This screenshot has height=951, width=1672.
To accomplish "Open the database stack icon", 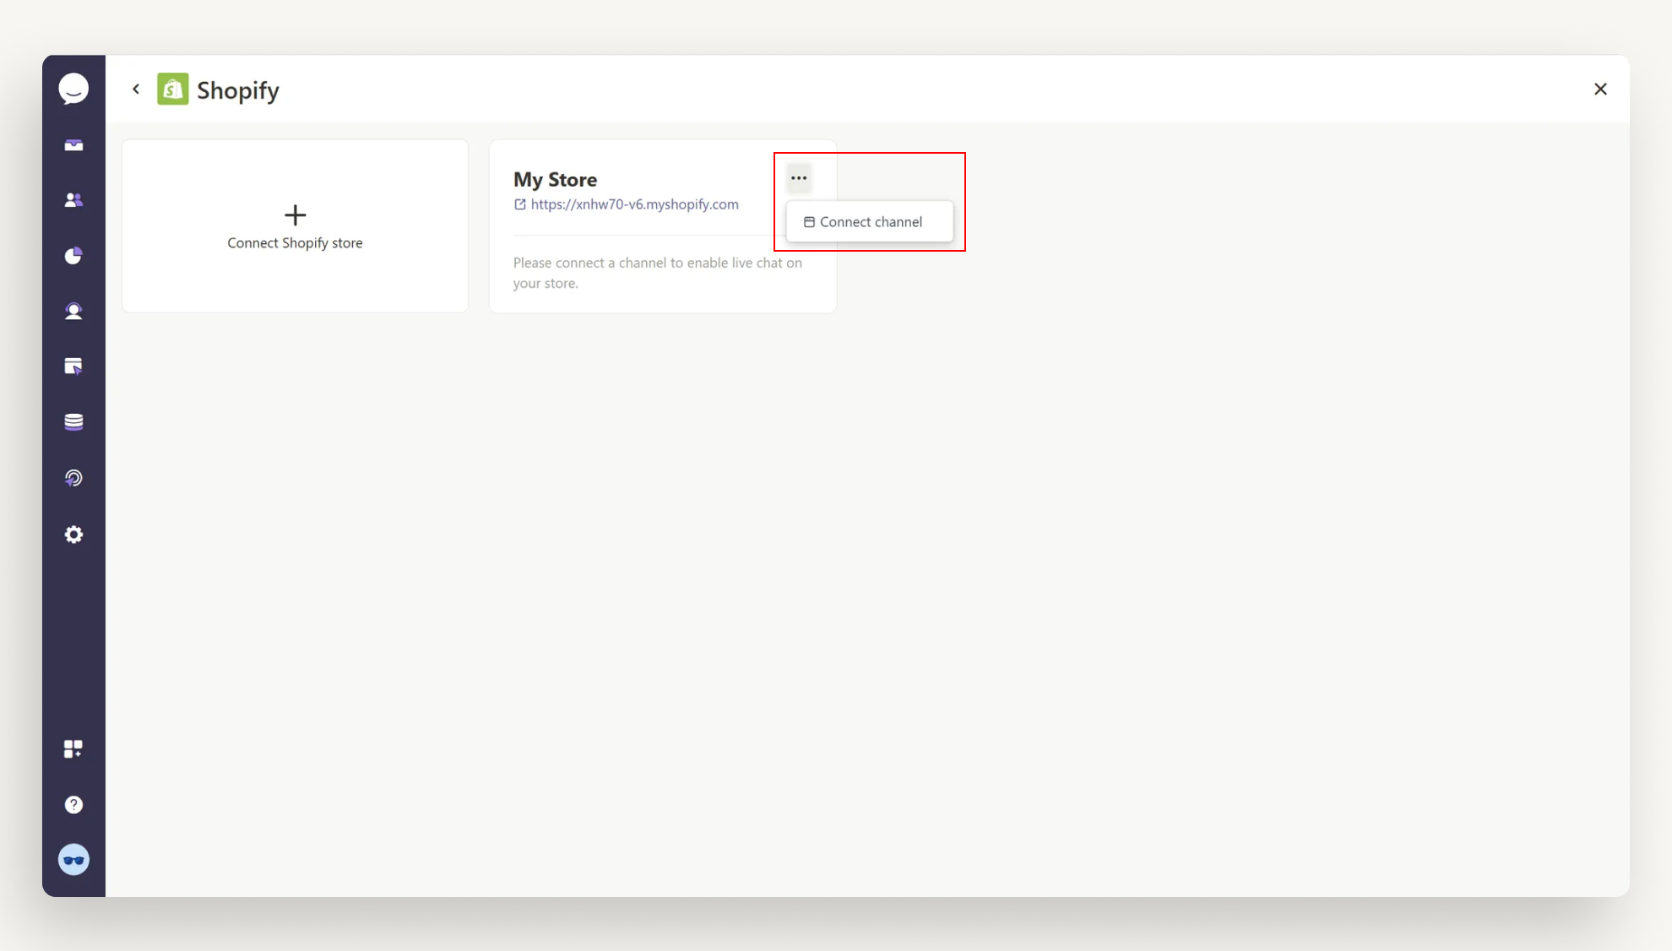I will [x=73, y=422].
